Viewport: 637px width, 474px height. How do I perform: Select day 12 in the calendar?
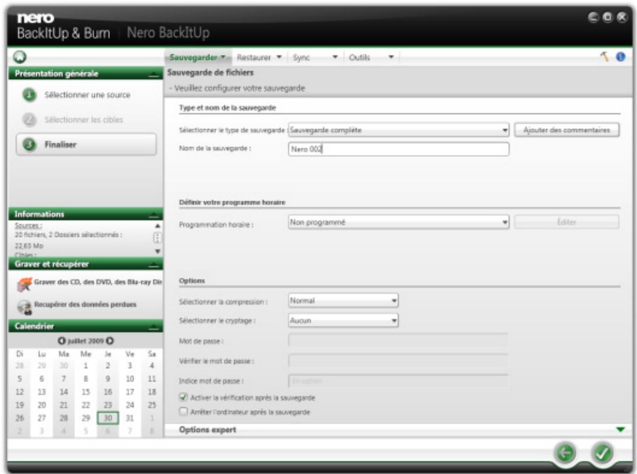[x=20, y=392]
